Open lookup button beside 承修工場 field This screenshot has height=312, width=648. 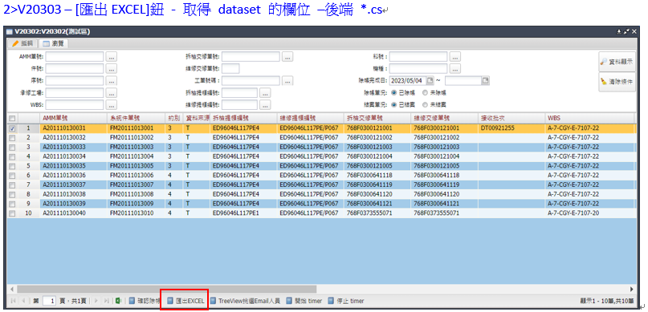click(111, 92)
